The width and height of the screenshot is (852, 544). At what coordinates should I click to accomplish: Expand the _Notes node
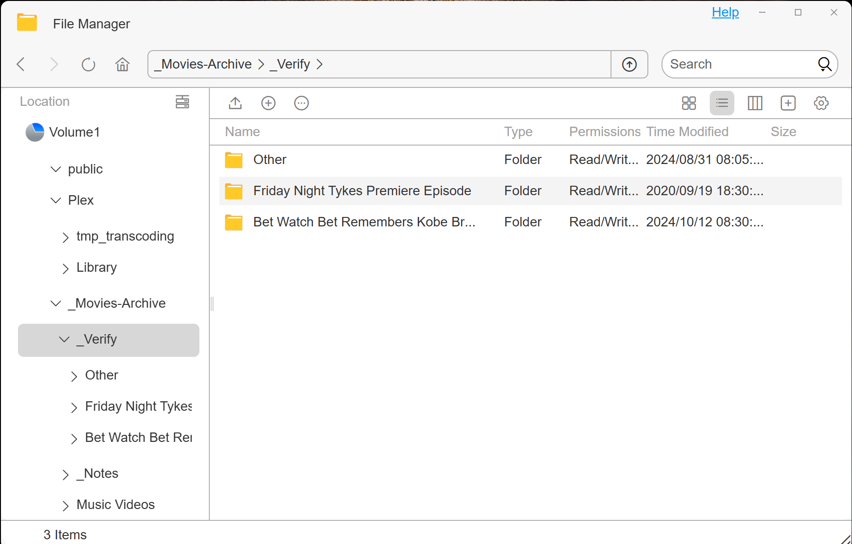pos(65,475)
